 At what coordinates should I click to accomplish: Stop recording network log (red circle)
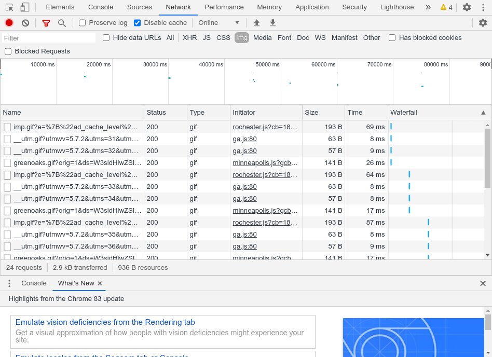(x=9, y=23)
